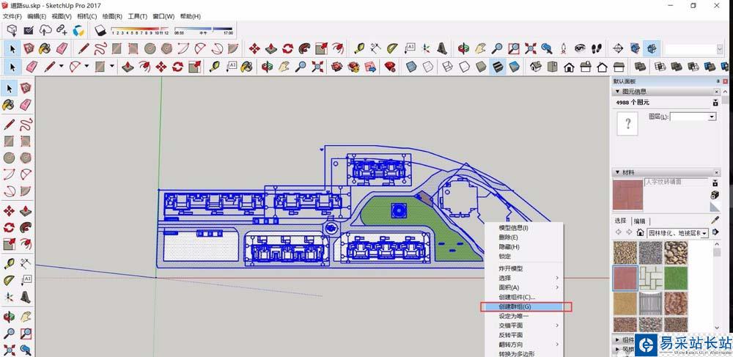Click the materials home icon

pyautogui.click(x=640, y=232)
